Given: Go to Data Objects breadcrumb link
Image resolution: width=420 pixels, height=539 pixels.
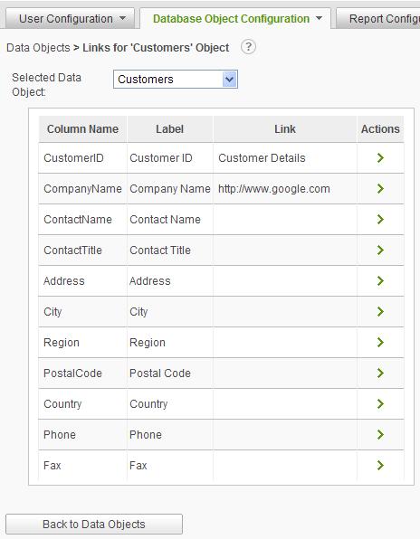Looking at the screenshot, I should 38,47.
